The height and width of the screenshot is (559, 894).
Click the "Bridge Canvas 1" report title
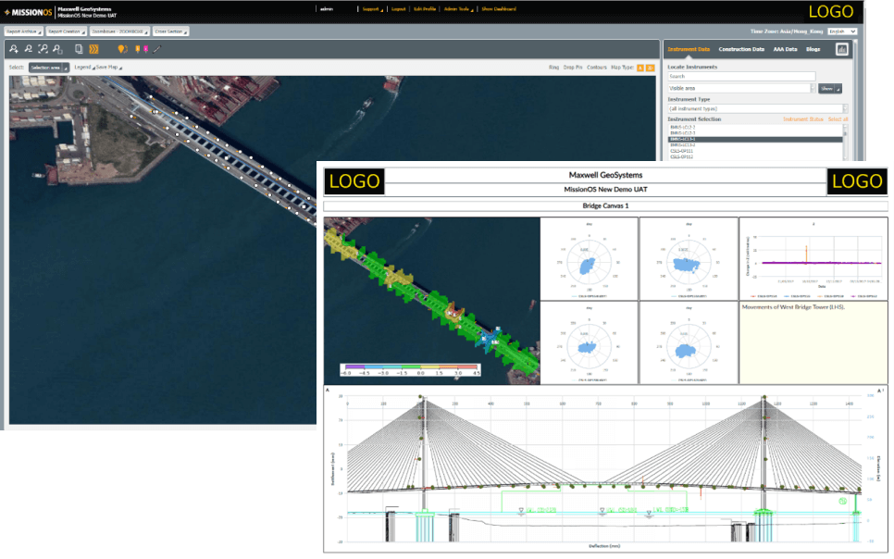pos(605,205)
